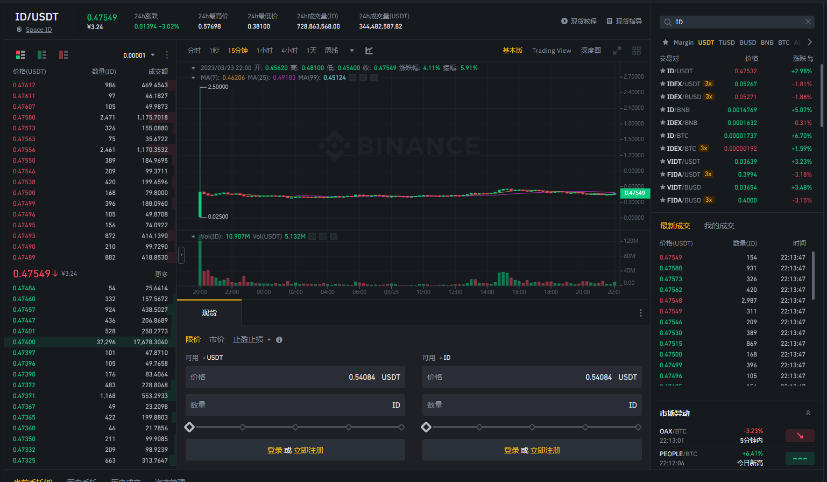Click the trading pair search box
Image resolution: width=827 pixels, height=482 pixels.
tap(737, 22)
